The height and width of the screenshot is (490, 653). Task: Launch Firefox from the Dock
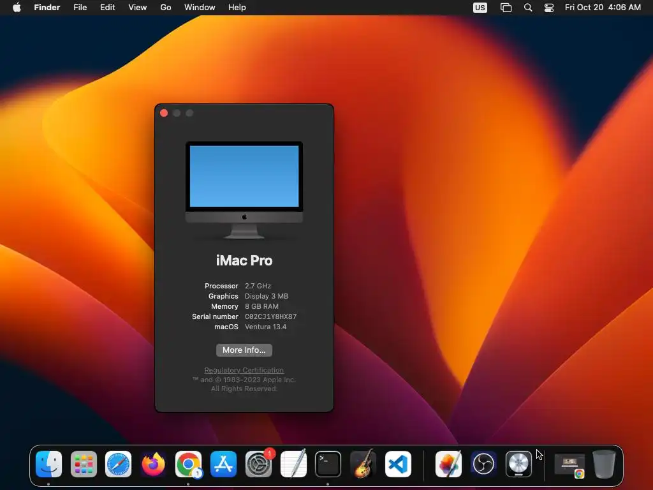point(153,464)
